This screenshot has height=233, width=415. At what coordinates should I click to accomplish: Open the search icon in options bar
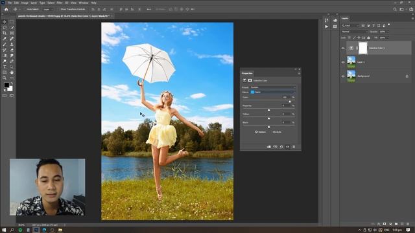[x=395, y=9]
